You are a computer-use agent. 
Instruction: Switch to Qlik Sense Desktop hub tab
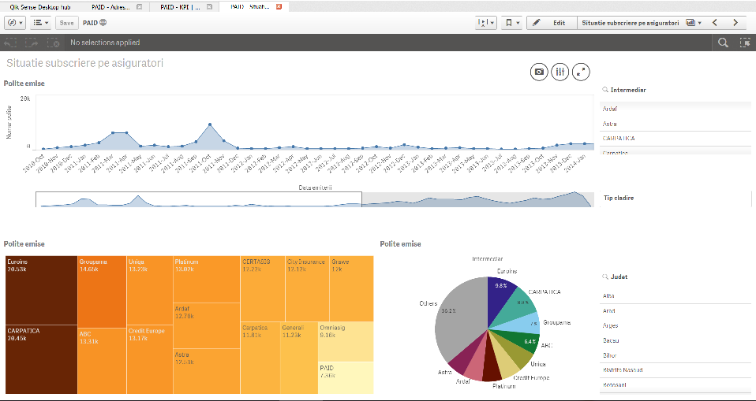(x=40, y=7)
